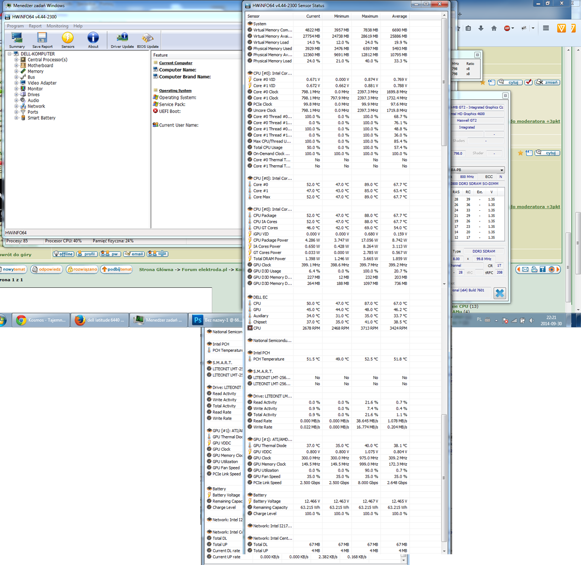The height and width of the screenshot is (565, 581).
Task: Open the memory module dropdown ending 8A-PB
Action: [502, 170]
